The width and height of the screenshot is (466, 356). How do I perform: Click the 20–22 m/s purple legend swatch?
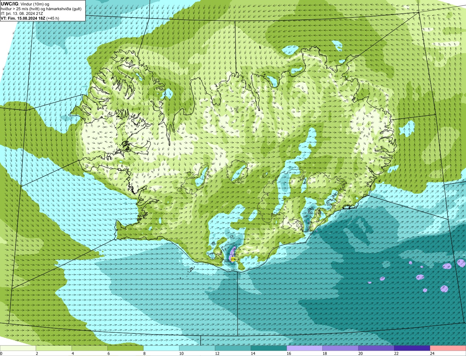pos(377,348)
